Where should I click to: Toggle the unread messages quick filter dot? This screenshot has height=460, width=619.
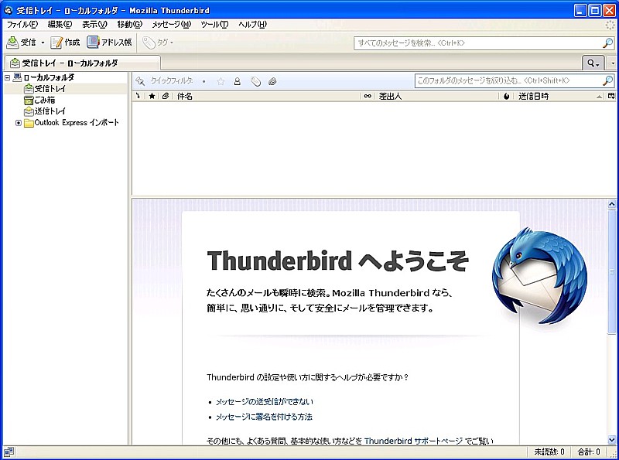click(x=203, y=82)
